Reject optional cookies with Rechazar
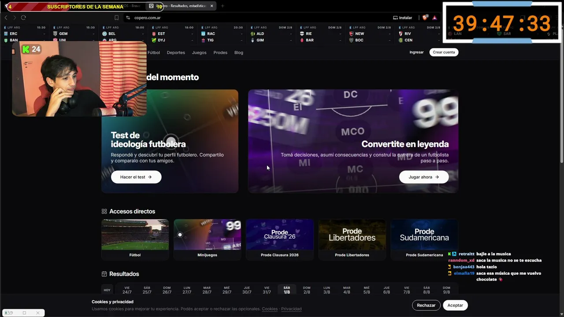The image size is (564, 317). point(426,305)
